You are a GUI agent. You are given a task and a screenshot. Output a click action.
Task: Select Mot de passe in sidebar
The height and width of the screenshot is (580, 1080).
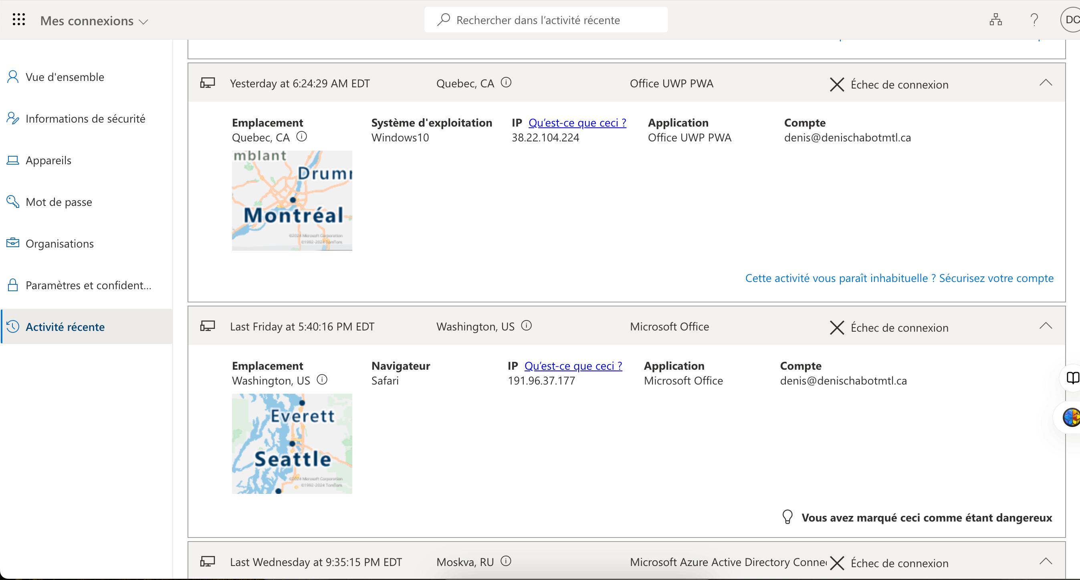click(x=59, y=202)
